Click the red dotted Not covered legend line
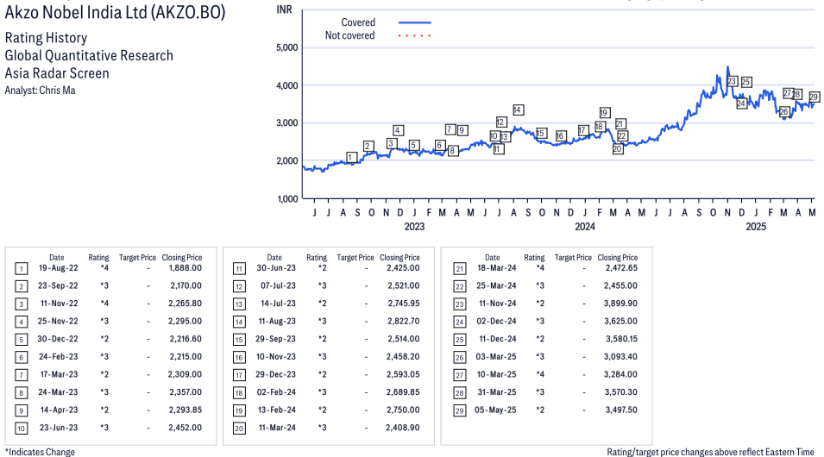 415,35
